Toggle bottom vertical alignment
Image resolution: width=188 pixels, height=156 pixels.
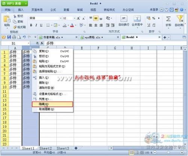tap(101, 18)
